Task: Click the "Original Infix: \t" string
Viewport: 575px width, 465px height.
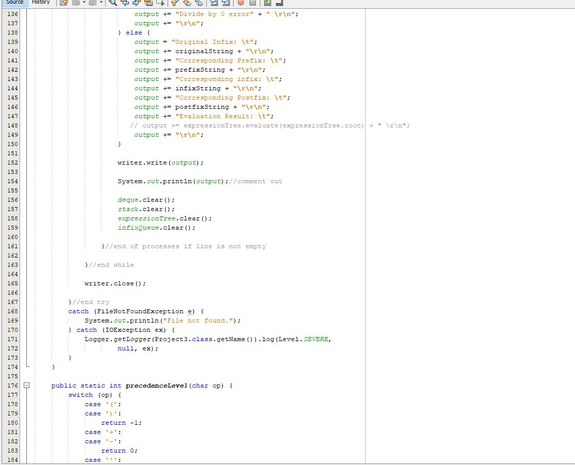Action: (212, 42)
